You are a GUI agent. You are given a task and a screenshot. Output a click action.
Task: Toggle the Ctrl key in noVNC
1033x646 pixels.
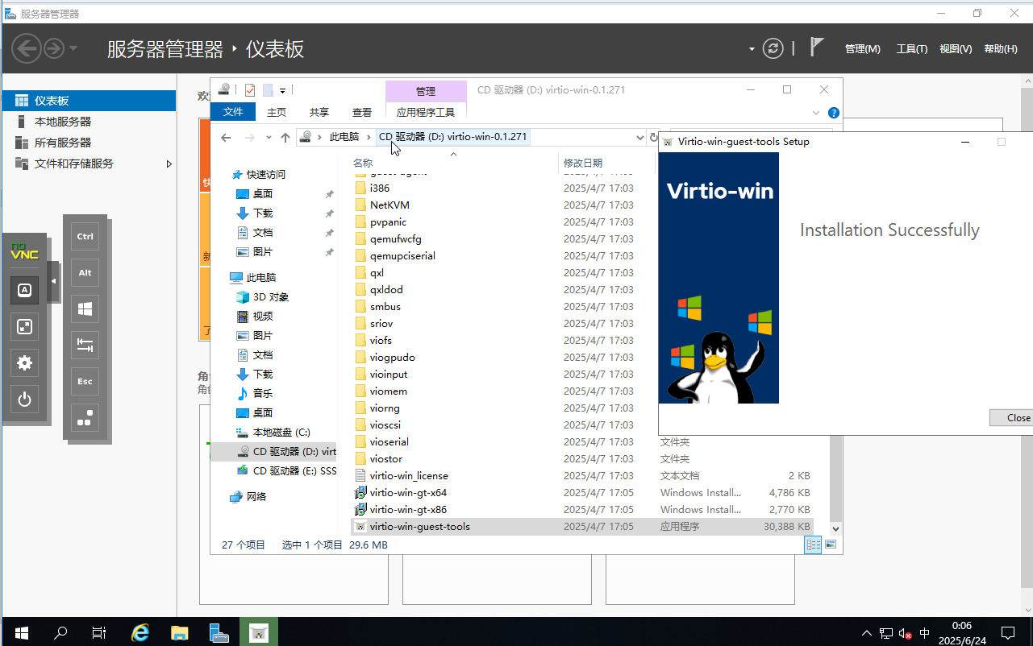tap(85, 237)
